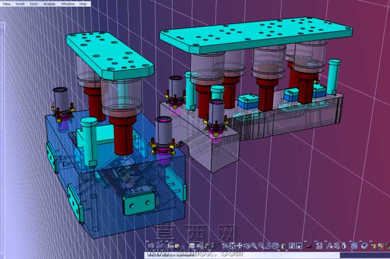Viewport: 390px width, 259px height.
Task: Click the Zoom Out magnifier icon
Action: coord(261,246)
